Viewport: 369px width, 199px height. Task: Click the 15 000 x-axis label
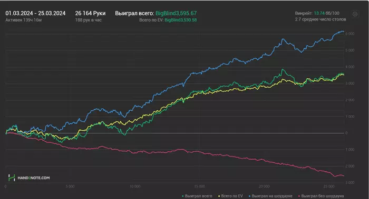(x=200, y=186)
